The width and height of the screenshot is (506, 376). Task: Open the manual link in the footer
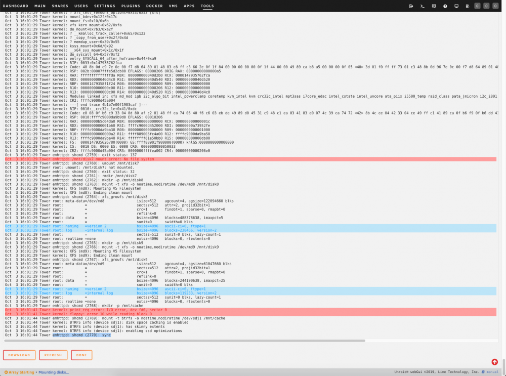point(492,372)
